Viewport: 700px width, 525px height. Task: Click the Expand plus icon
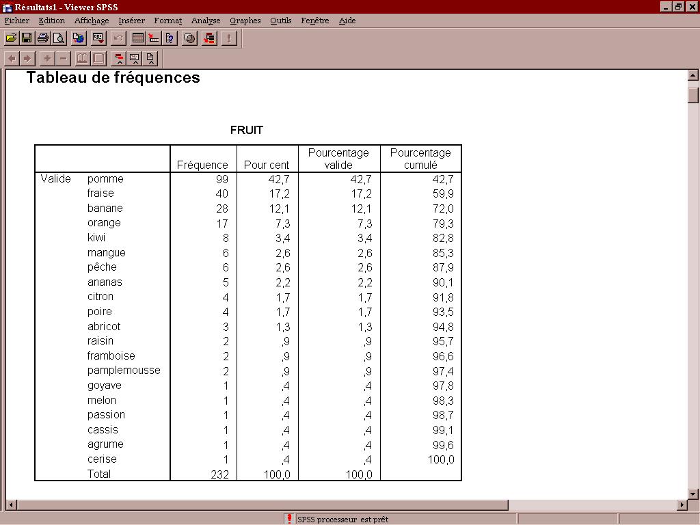(47, 59)
